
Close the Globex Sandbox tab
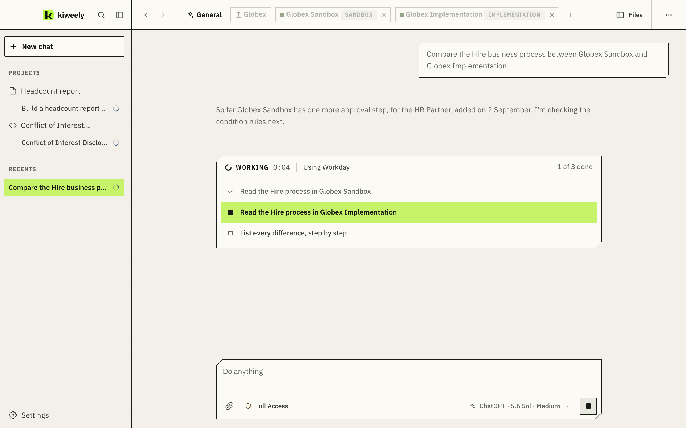(x=384, y=15)
